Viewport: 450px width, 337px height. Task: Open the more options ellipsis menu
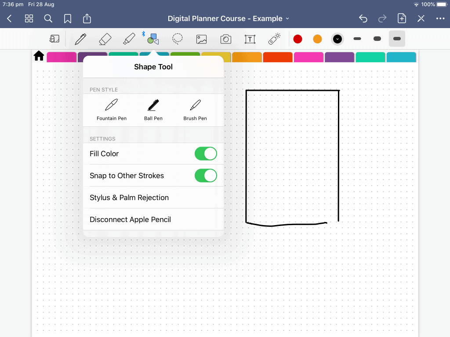point(439,18)
